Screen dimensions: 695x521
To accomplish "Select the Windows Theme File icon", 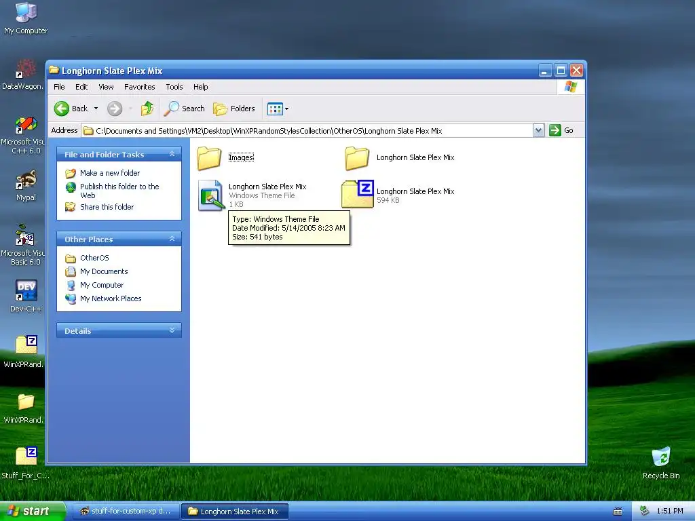I will coord(210,195).
